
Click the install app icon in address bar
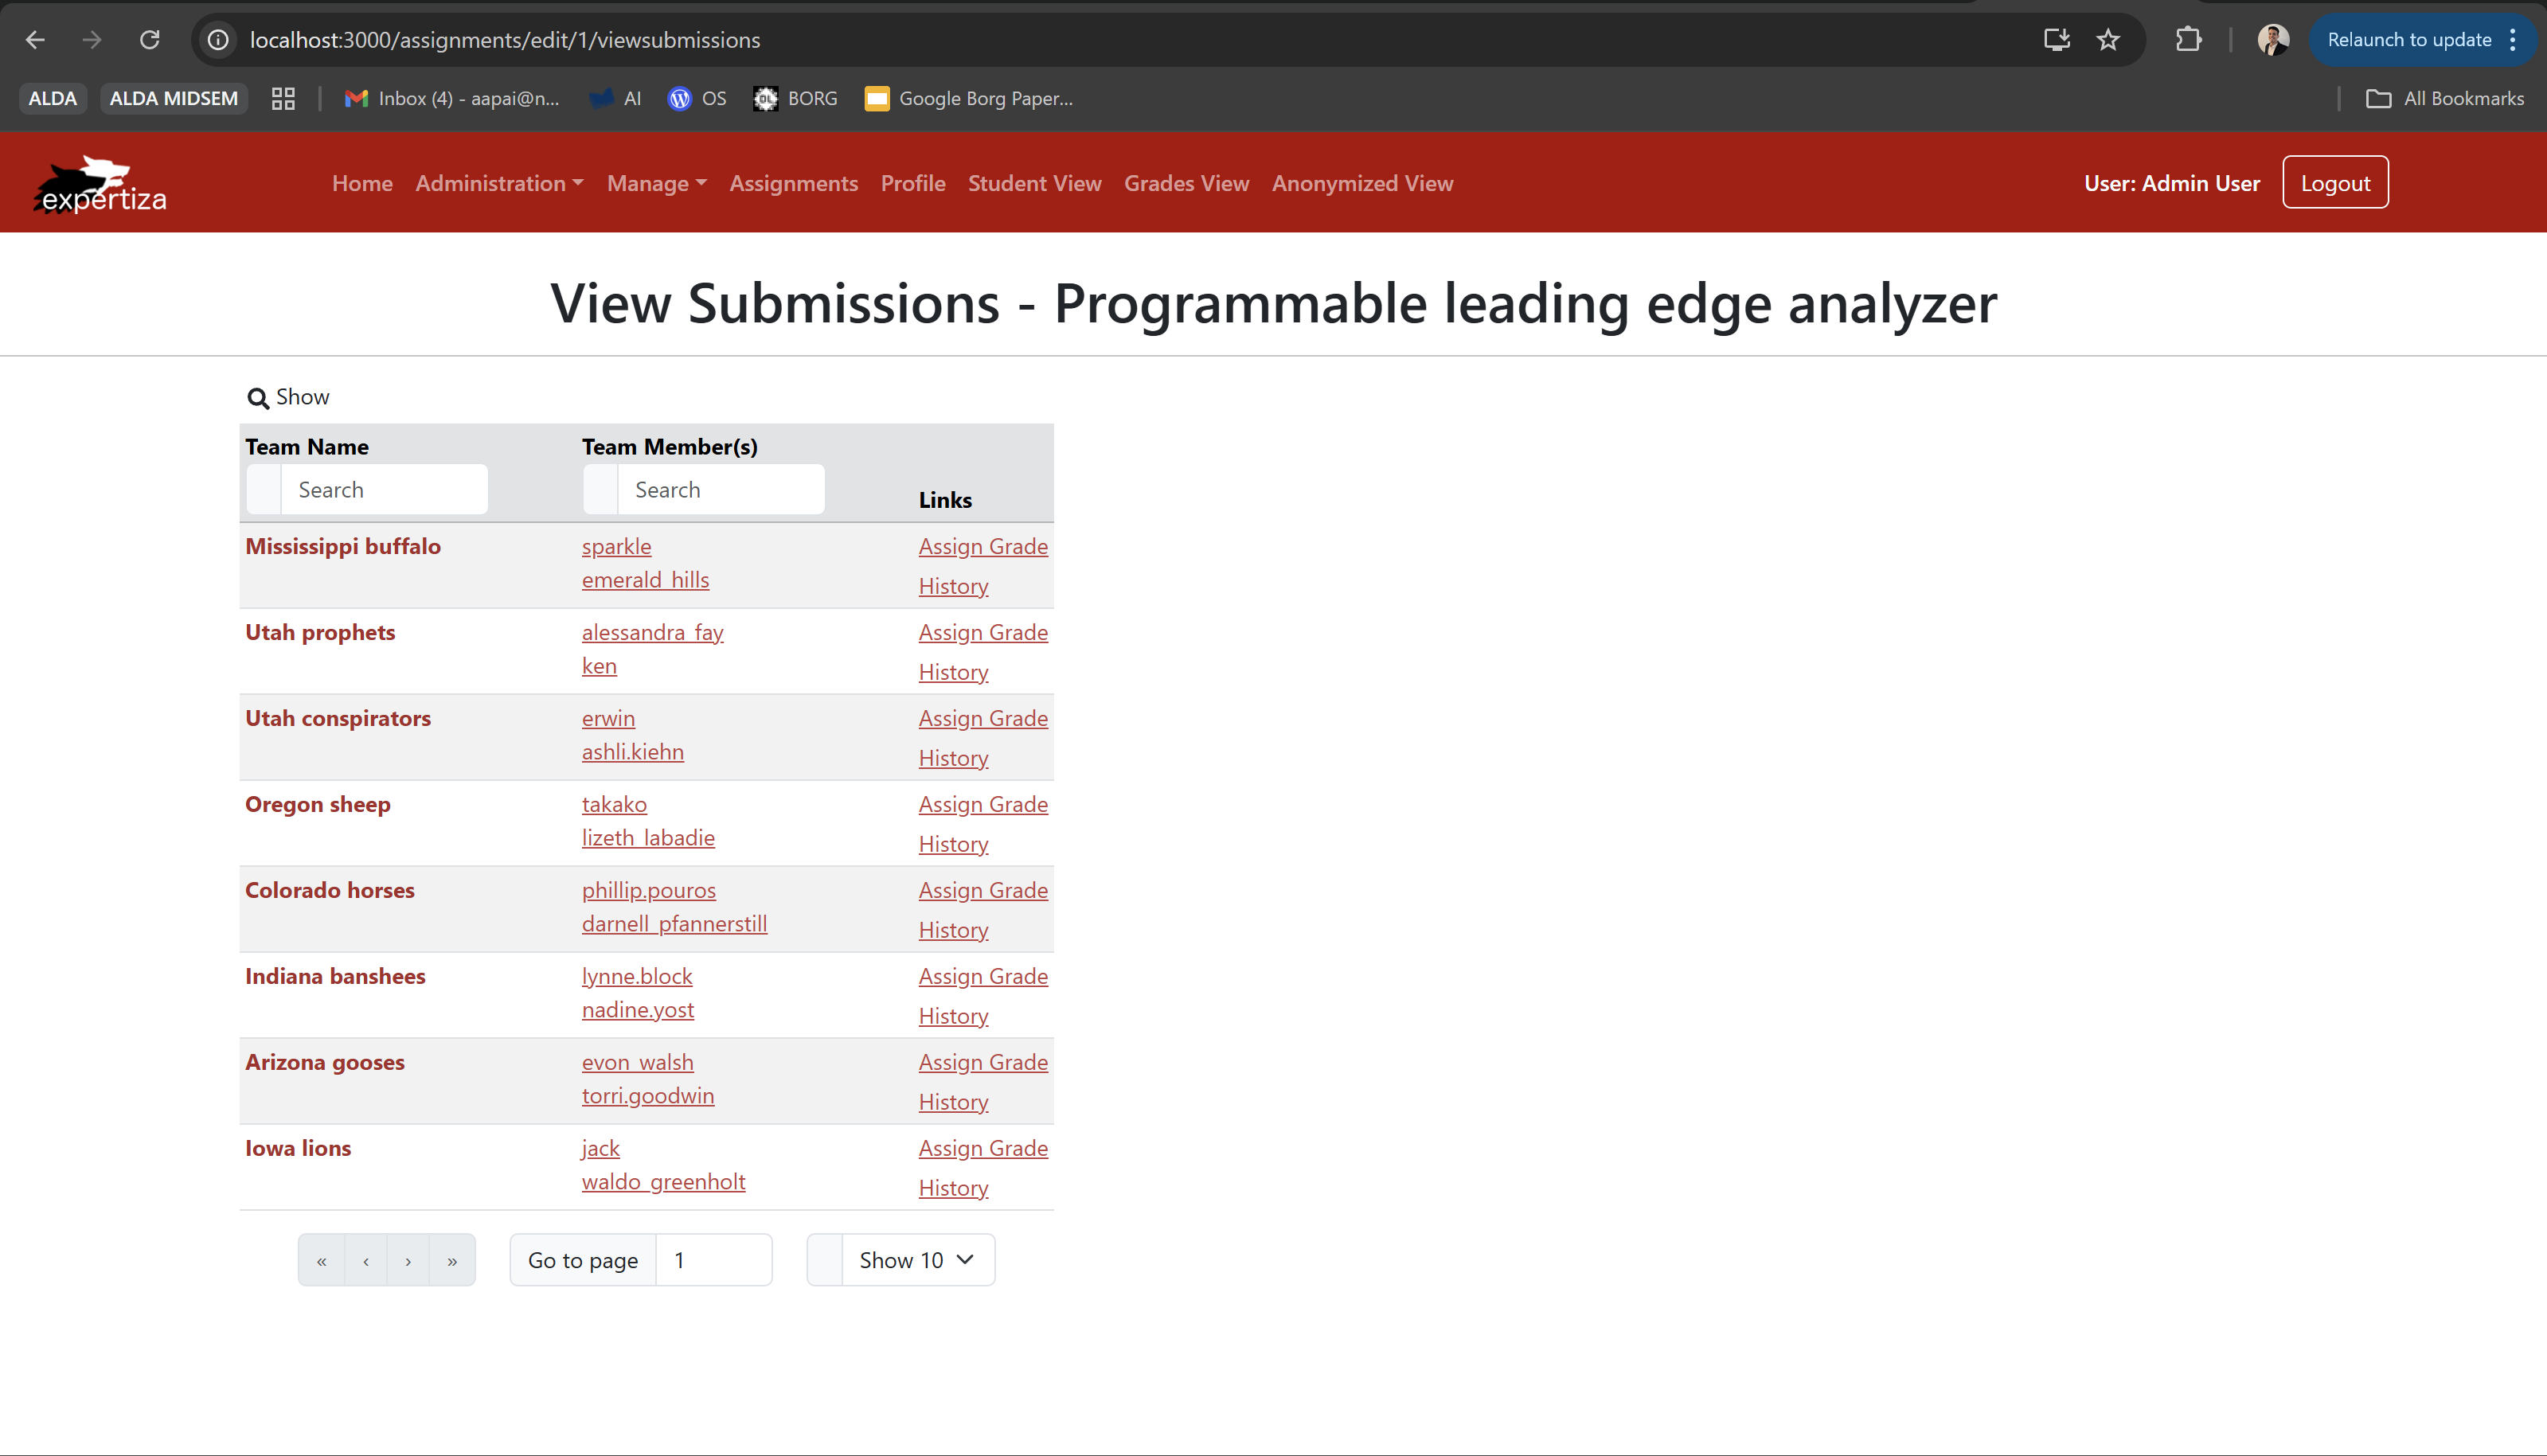coord(2056,40)
